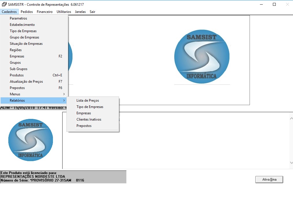
Task: Choose Regiões menu entry
Action: tap(34, 50)
